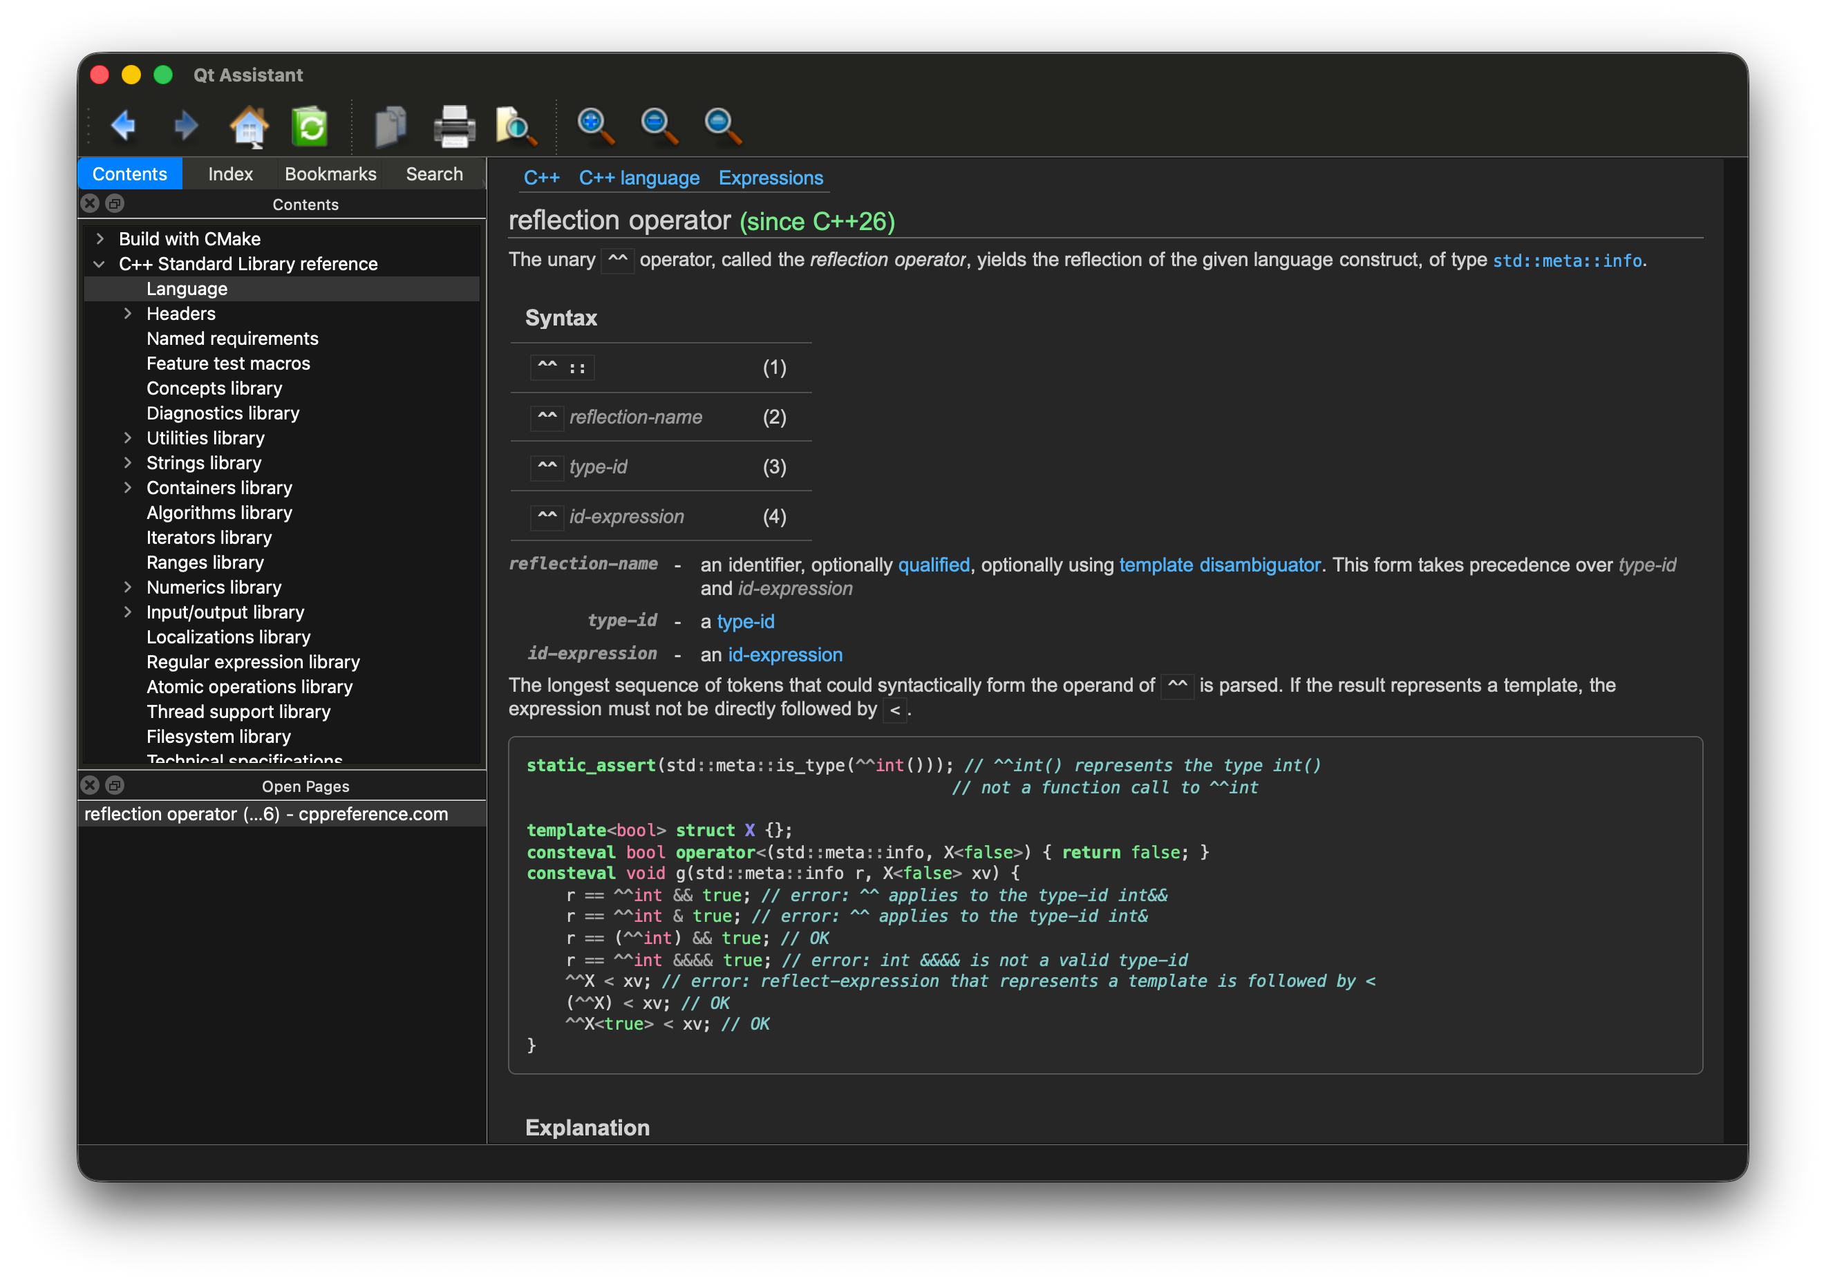
Task: Open Find in Text magnifier page icon
Action: (517, 126)
